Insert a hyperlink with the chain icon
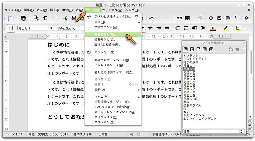This screenshot has height=141, width=255. (179, 18)
